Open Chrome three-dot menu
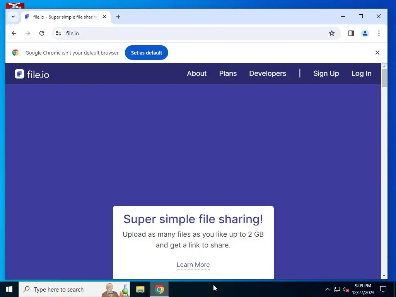Screen dimensions: 396x297 pyautogui.click(x=379, y=33)
